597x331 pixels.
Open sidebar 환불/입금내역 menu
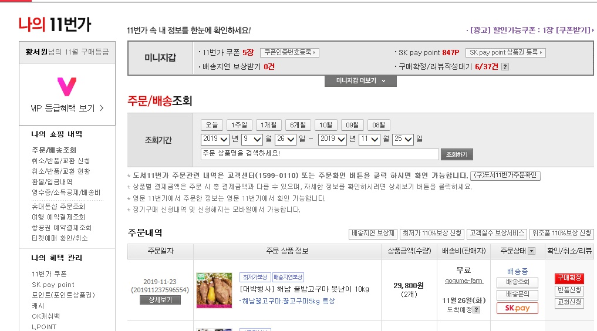[52, 183]
